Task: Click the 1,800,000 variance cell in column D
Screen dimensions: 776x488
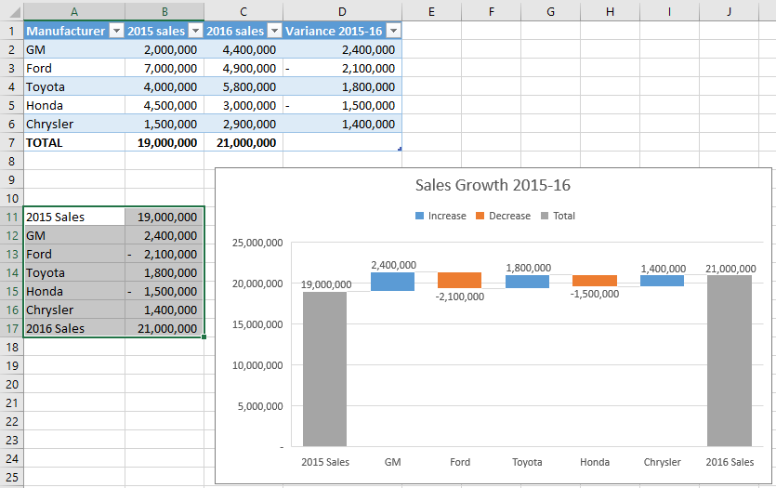Action: pyautogui.click(x=343, y=86)
